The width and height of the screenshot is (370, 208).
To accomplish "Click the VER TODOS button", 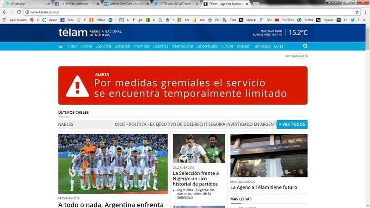I will point(292,124).
